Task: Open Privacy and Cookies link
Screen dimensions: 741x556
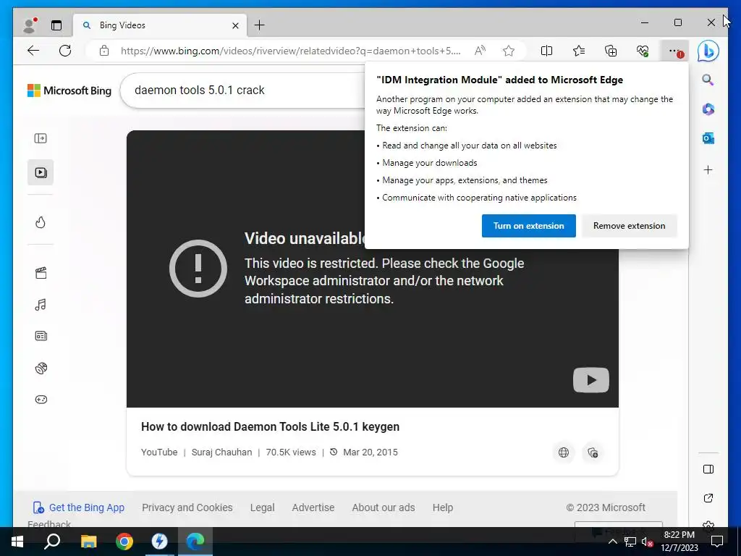Action: tap(187, 507)
